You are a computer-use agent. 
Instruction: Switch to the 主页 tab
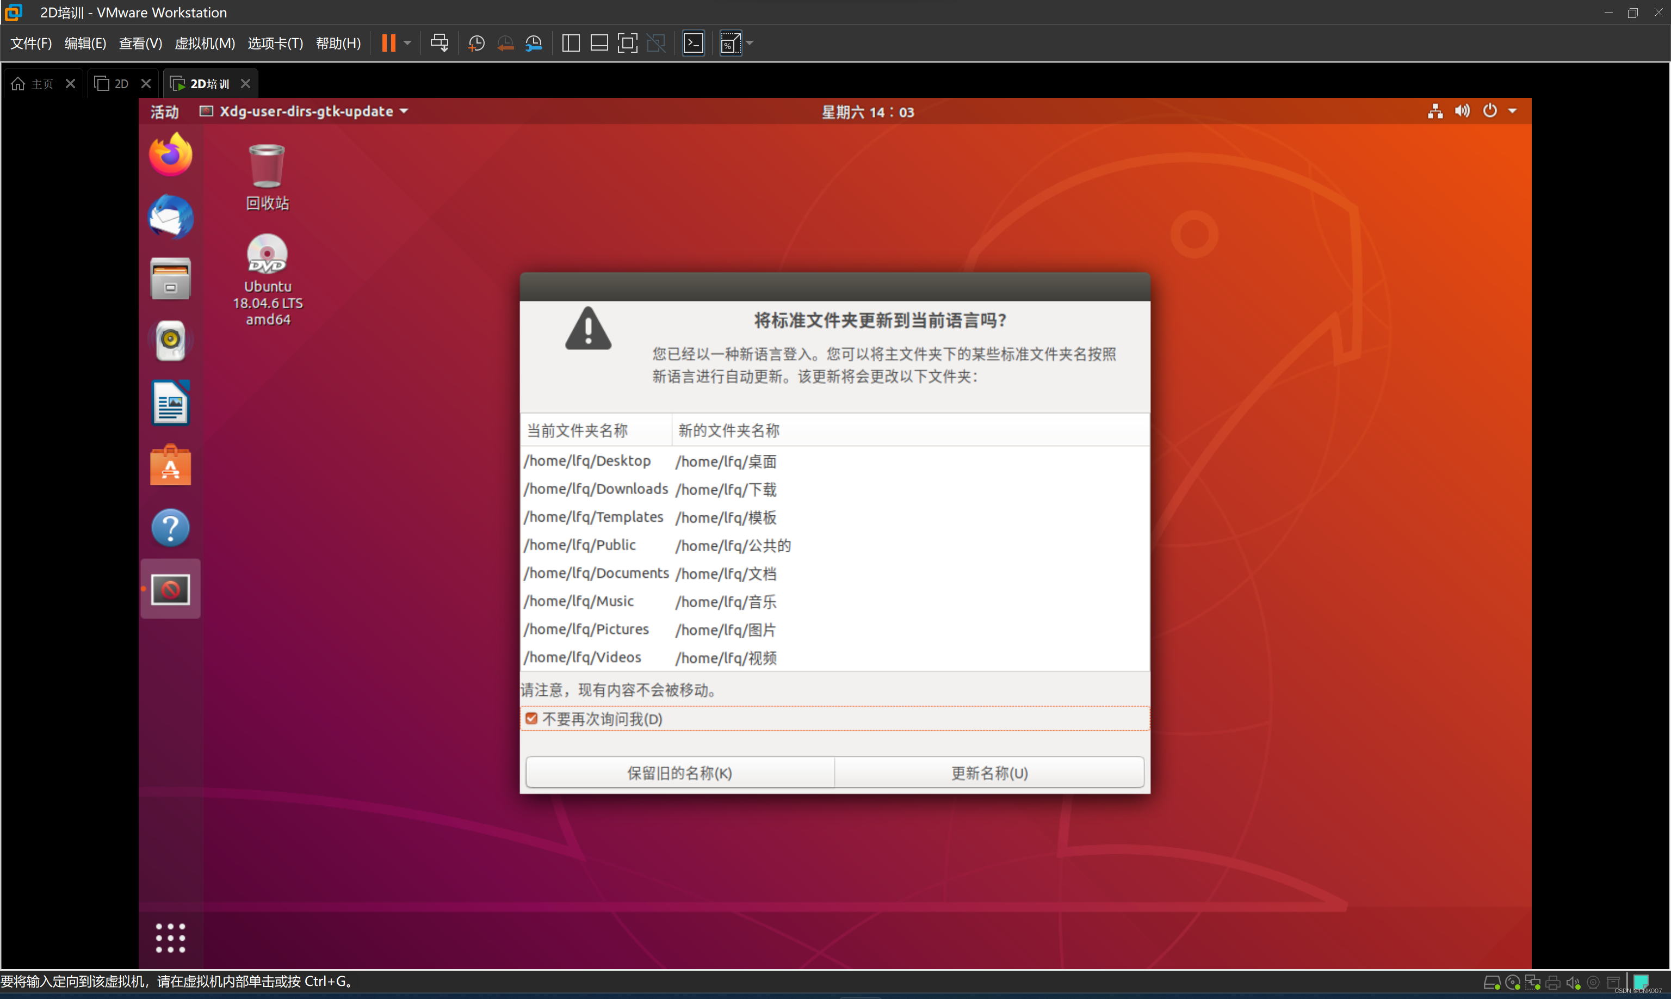[x=41, y=83]
